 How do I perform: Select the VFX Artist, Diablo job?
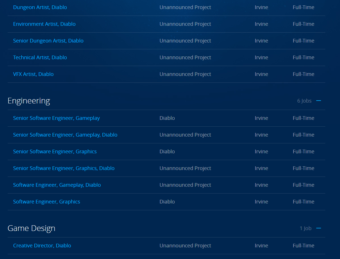[x=33, y=74]
